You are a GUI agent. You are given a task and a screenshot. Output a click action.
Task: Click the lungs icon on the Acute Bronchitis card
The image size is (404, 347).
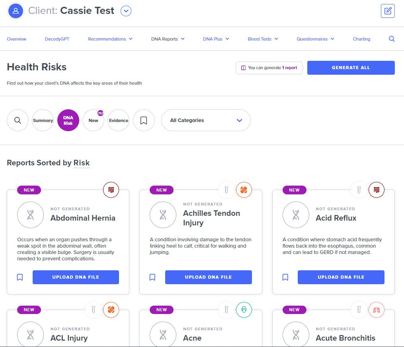coord(376,310)
